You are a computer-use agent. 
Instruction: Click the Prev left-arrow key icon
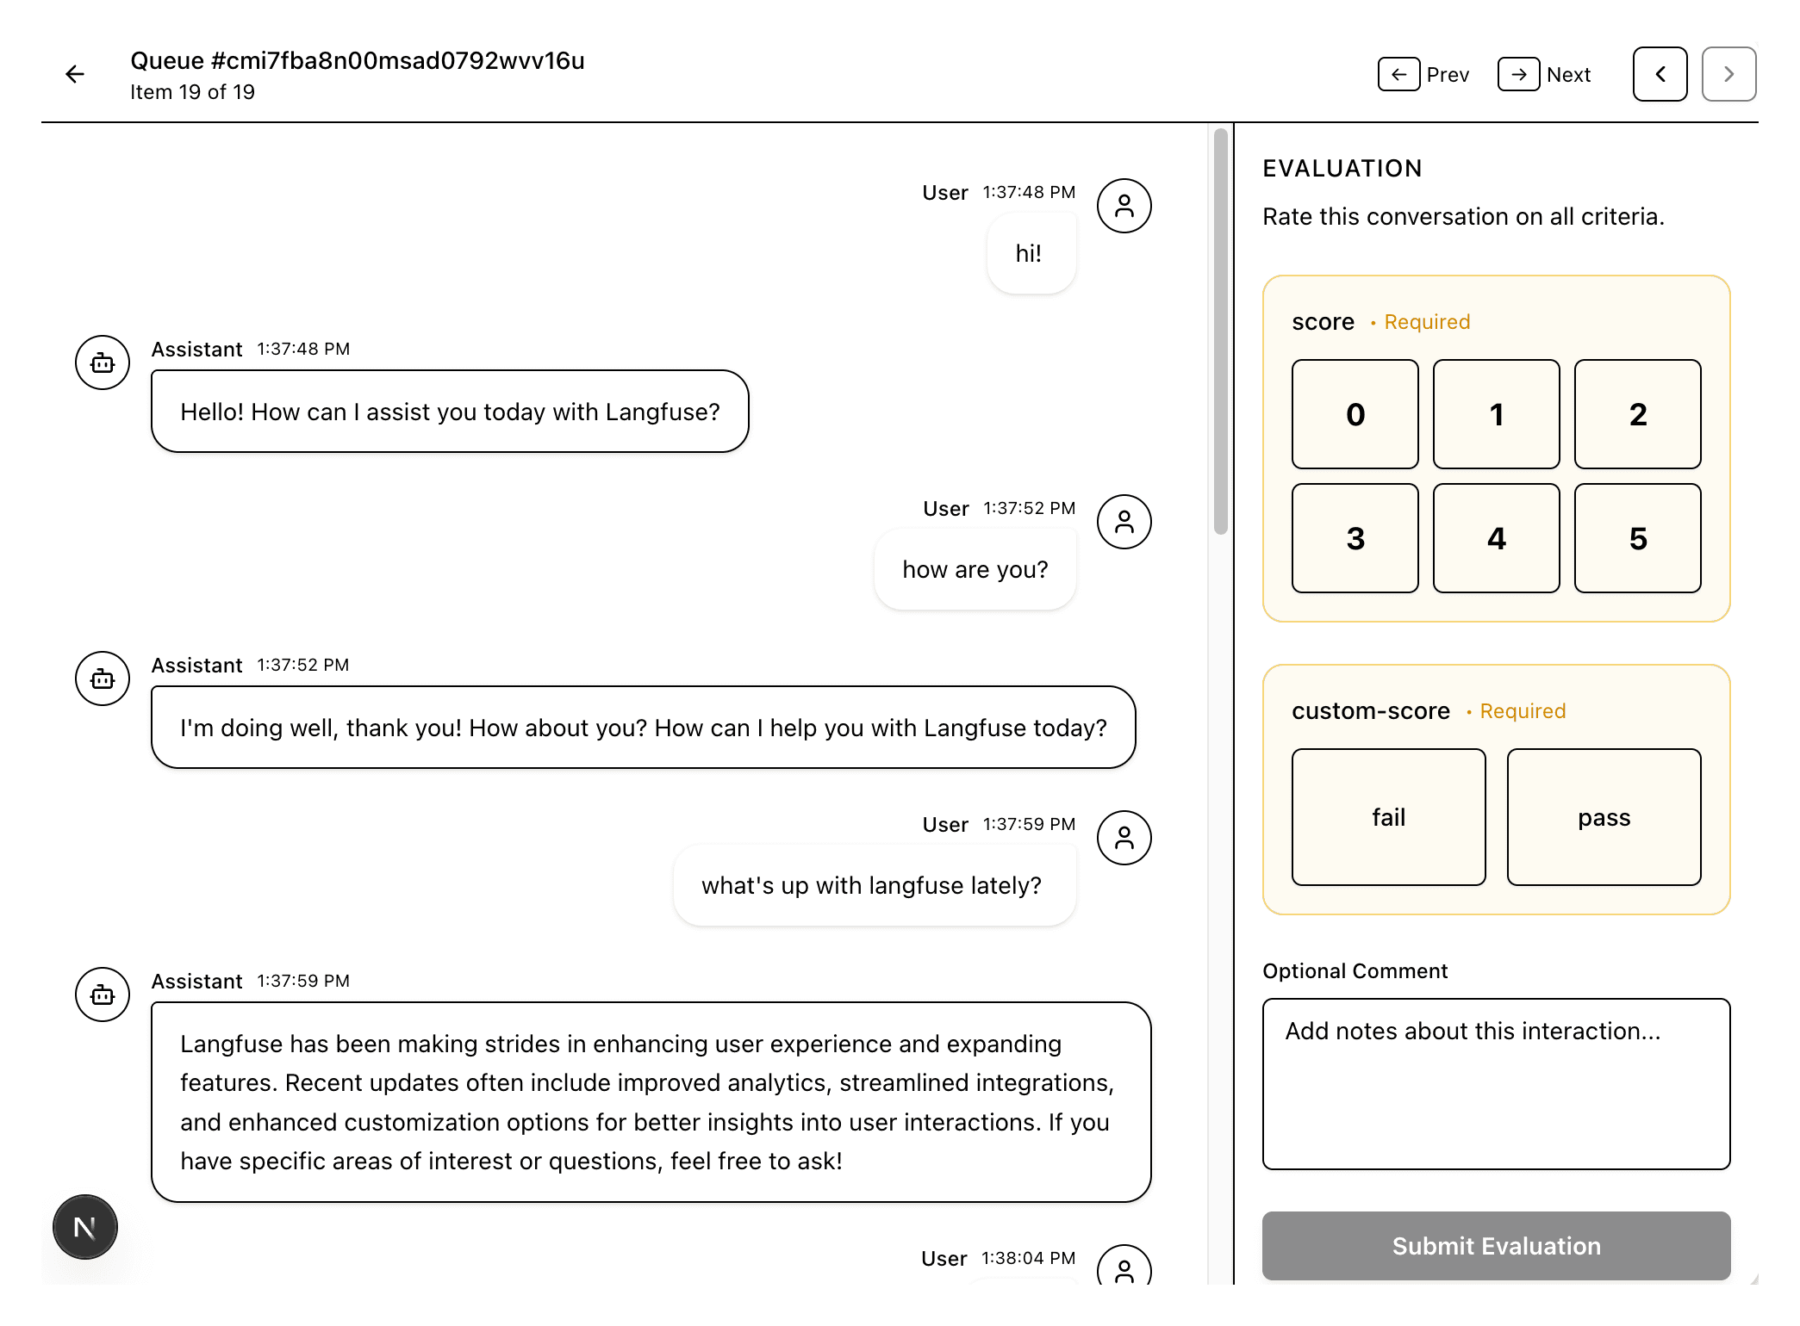1398,74
